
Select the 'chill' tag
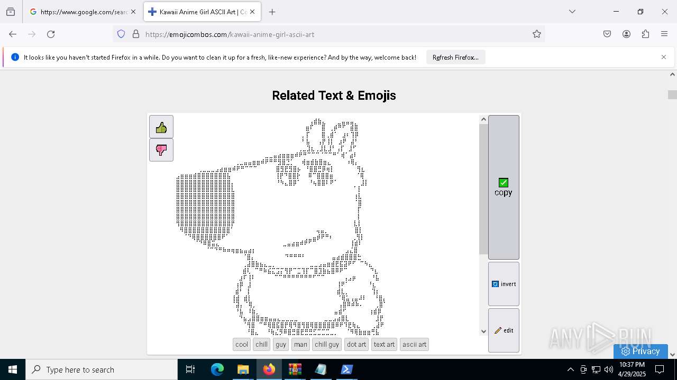(261, 345)
